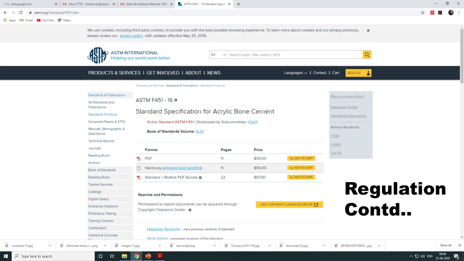Click the Hardcopy document icon
This screenshot has width=464, height=261.
139,168
